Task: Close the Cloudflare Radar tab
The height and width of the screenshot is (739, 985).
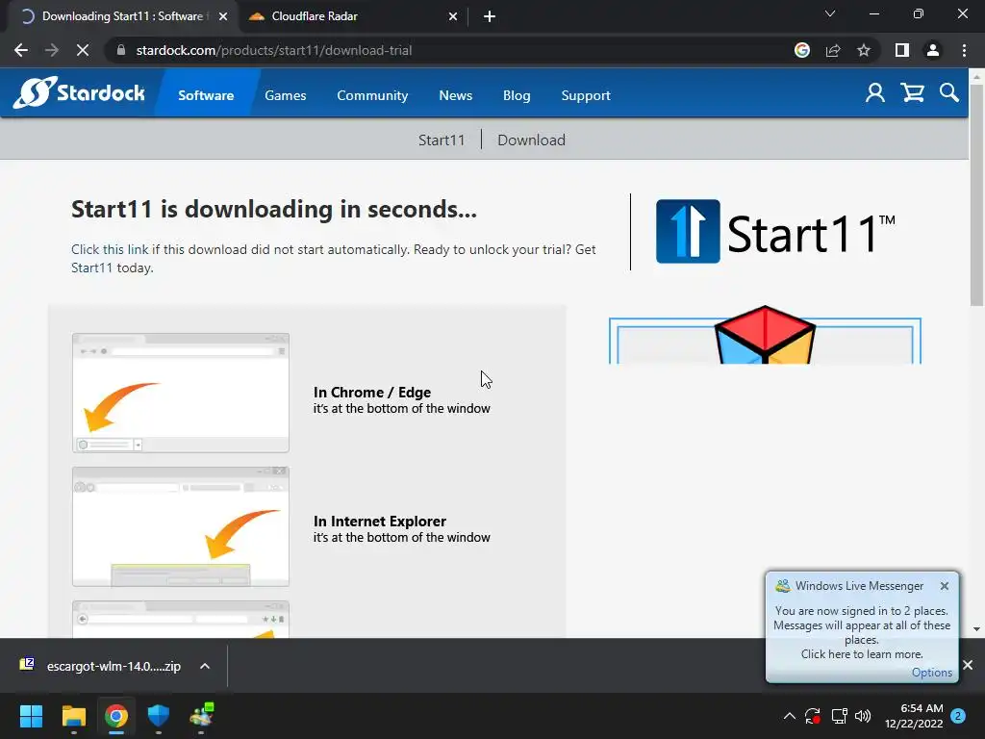Action: [x=453, y=16]
